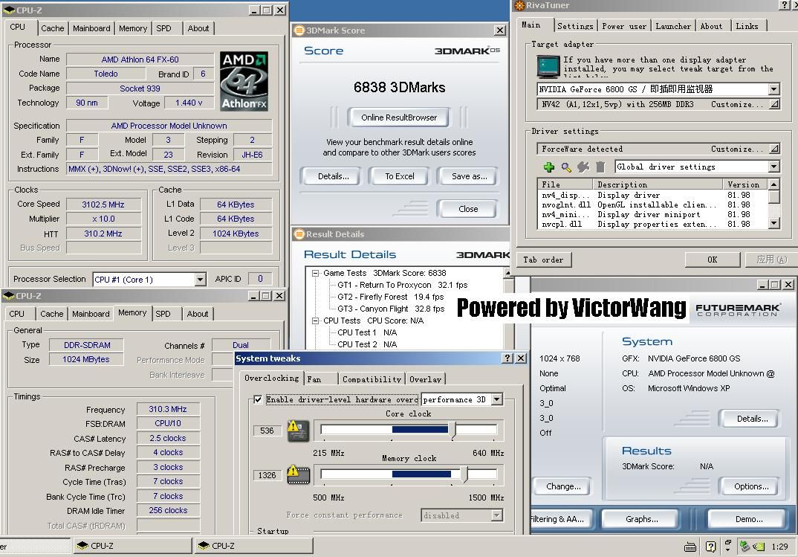Click the safely remove hardware tray icon

pyautogui.click(x=745, y=547)
